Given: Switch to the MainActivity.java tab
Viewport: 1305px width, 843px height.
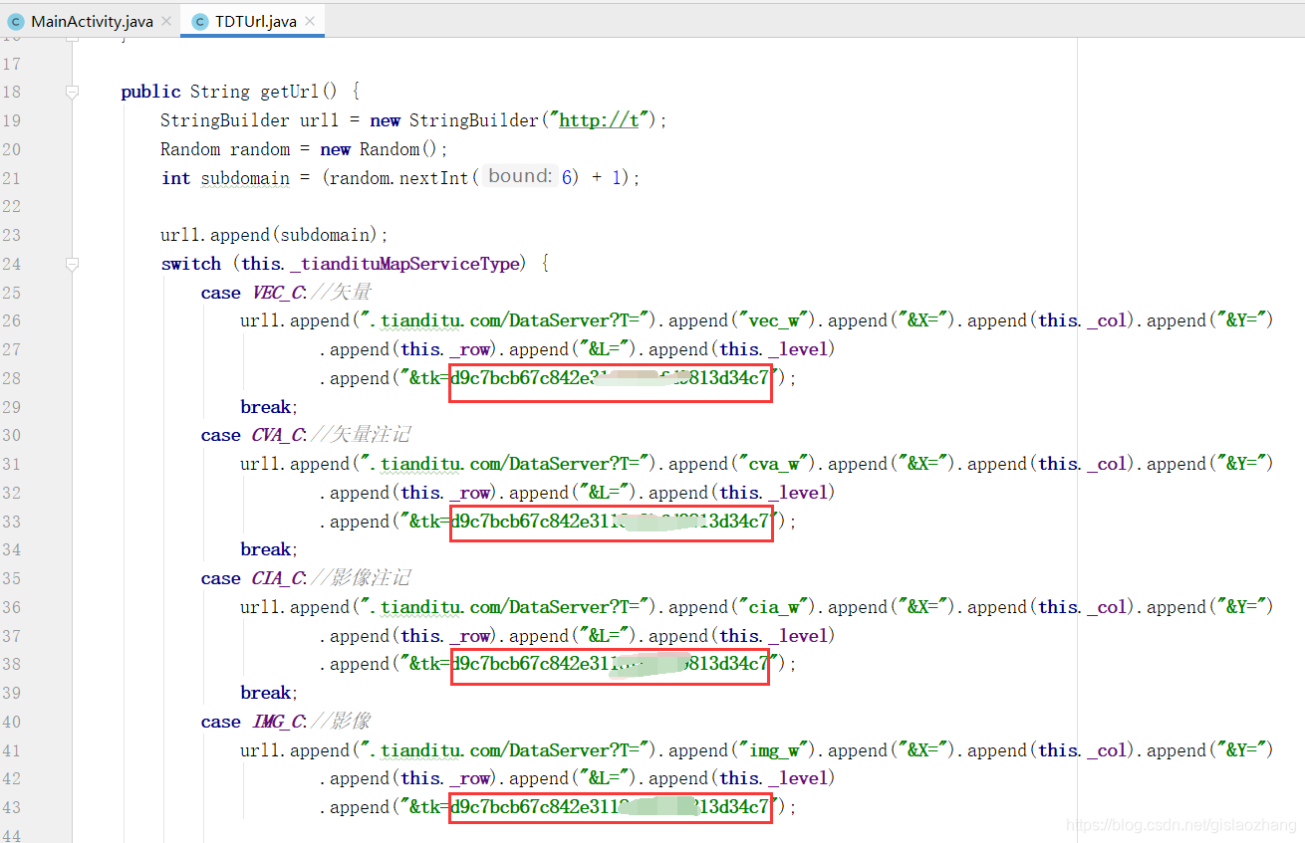Looking at the screenshot, I should (92, 21).
